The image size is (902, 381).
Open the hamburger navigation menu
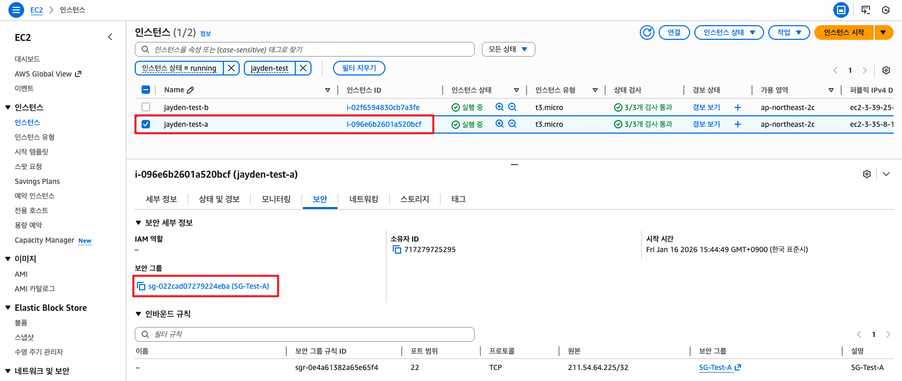[16, 10]
